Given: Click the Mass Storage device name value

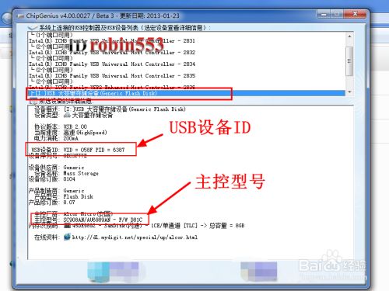Looking at the screenshot, I should (81, 173).
